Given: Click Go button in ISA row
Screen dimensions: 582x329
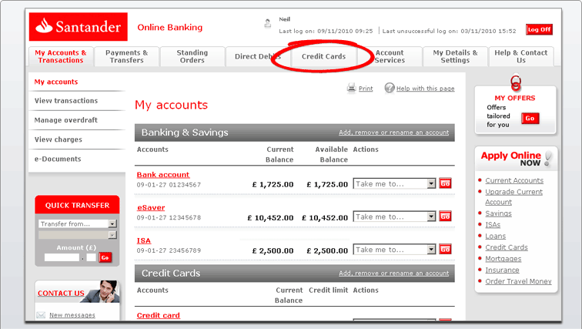Looking at the screenshot, I should pos(446,250).
